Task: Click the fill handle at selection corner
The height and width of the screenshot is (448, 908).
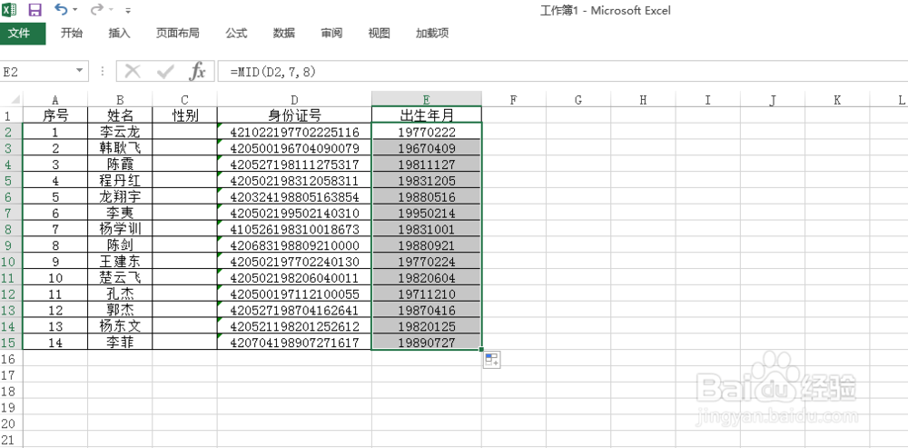Action: coord(481,350)
